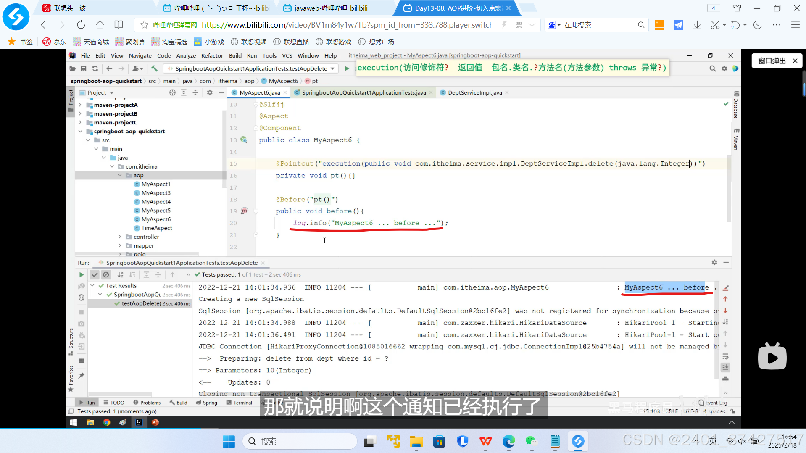Image resolution: width=806 pixels, height=453 pixels.
Task: Collapse springboot-aop-quickstart tree node
Action: coord(80,132)
